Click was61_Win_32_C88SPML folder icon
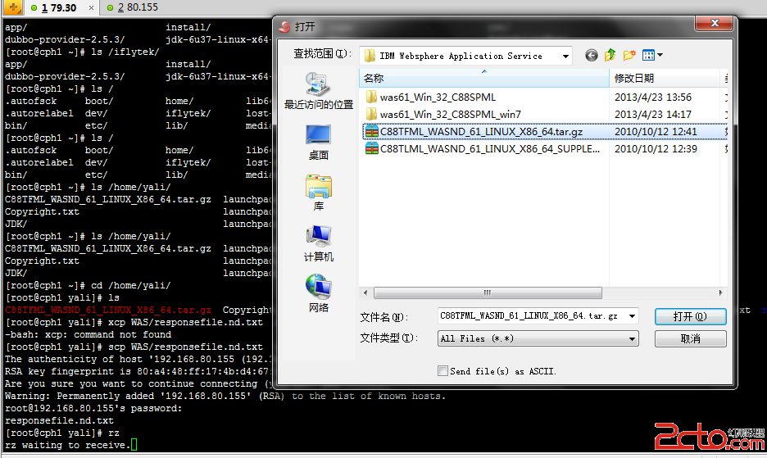Viewport: 767px width, 458px height. point(372,97)
